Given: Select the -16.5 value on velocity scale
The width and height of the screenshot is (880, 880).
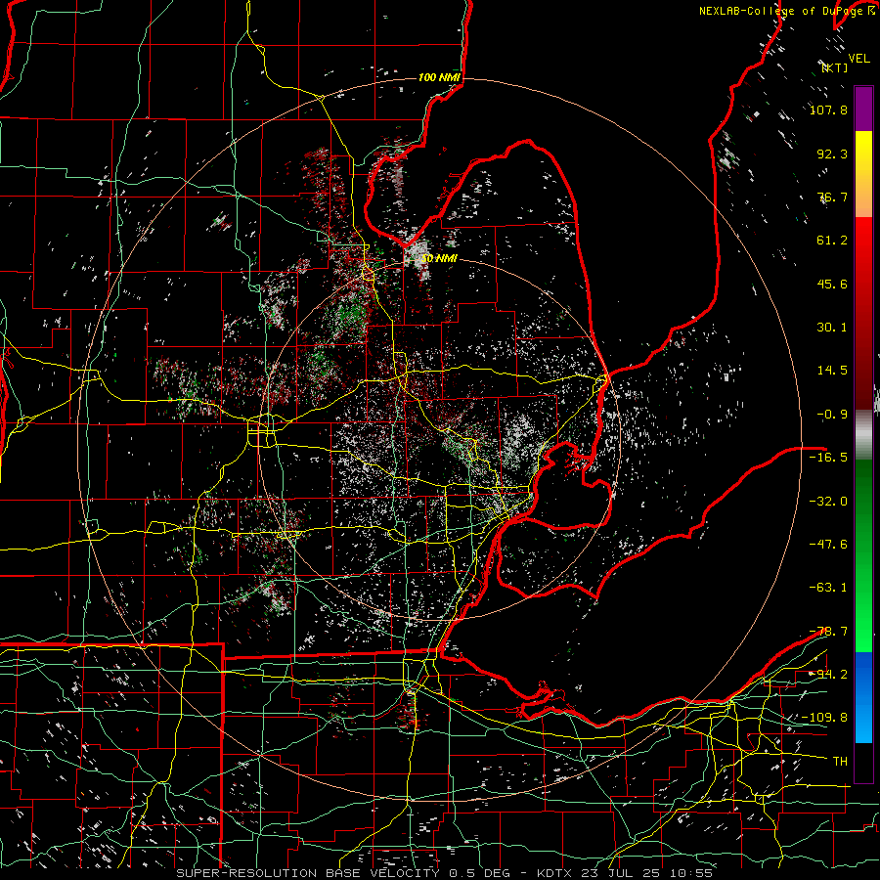Looking at the screenshot, I should [x=828, y=458].
